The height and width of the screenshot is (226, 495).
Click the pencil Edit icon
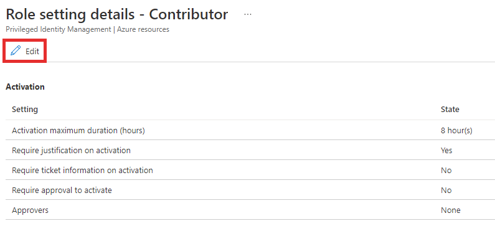16,51
